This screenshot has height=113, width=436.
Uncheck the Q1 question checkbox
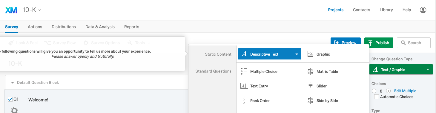click(x=10, y=99)
